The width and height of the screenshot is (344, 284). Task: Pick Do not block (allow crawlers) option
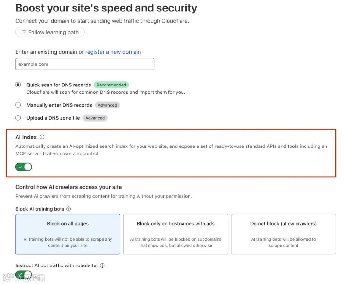(283, 234)
